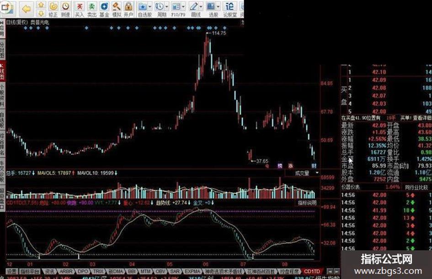
Task: Click the small up arrow icon
Action: click(x=41, y=5)
